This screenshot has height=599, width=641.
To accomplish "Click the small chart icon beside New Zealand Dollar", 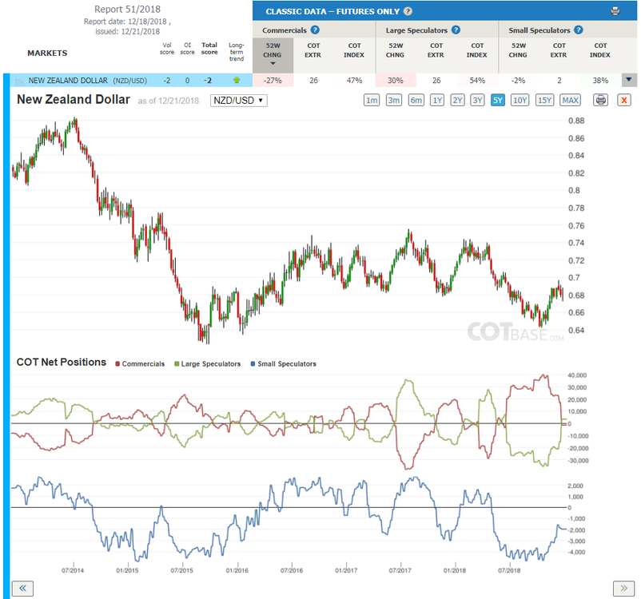I will pyautogui.click(x=19, y=81).
